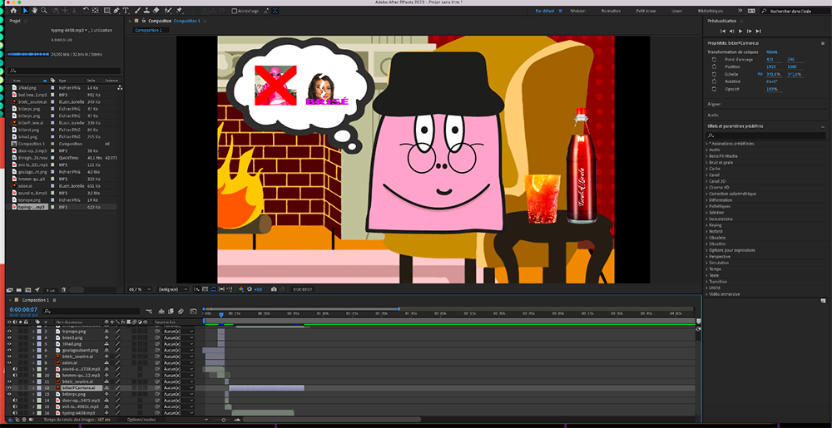Open parent dropdown of layer 5 1f4ad.png
832x428 pixels.
pos(178,344)
